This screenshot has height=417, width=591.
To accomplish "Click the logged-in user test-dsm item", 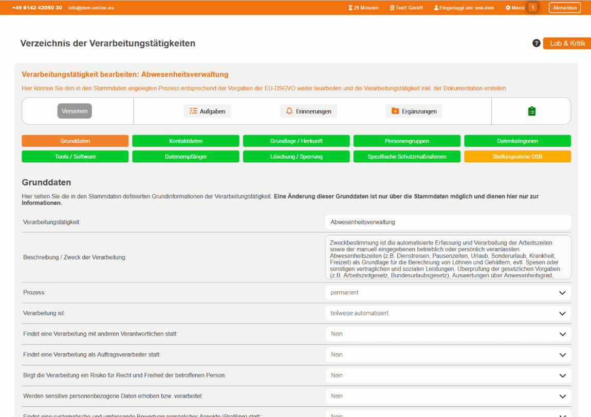I will coord(464,8).
